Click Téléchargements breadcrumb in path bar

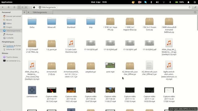[x=47, y=7]
